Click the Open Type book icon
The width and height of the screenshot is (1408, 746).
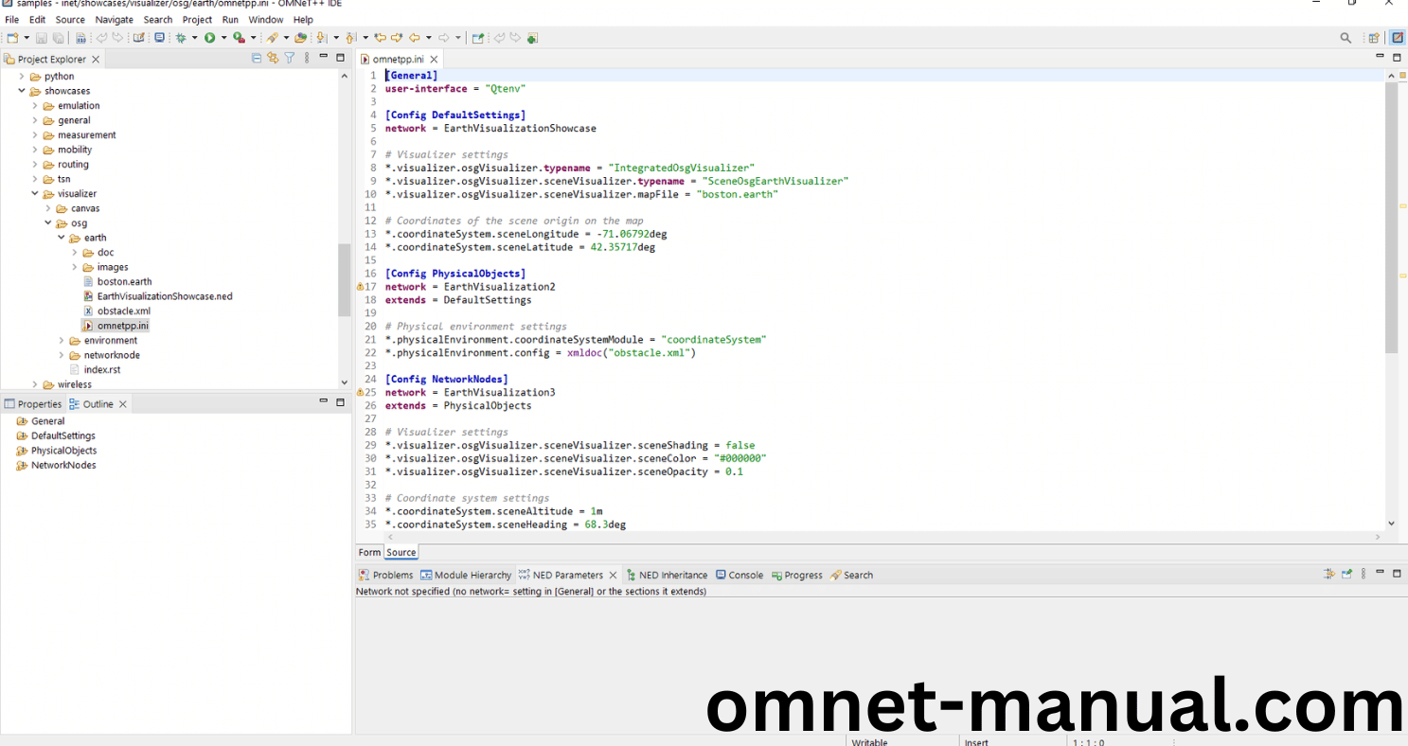[138, 38]
